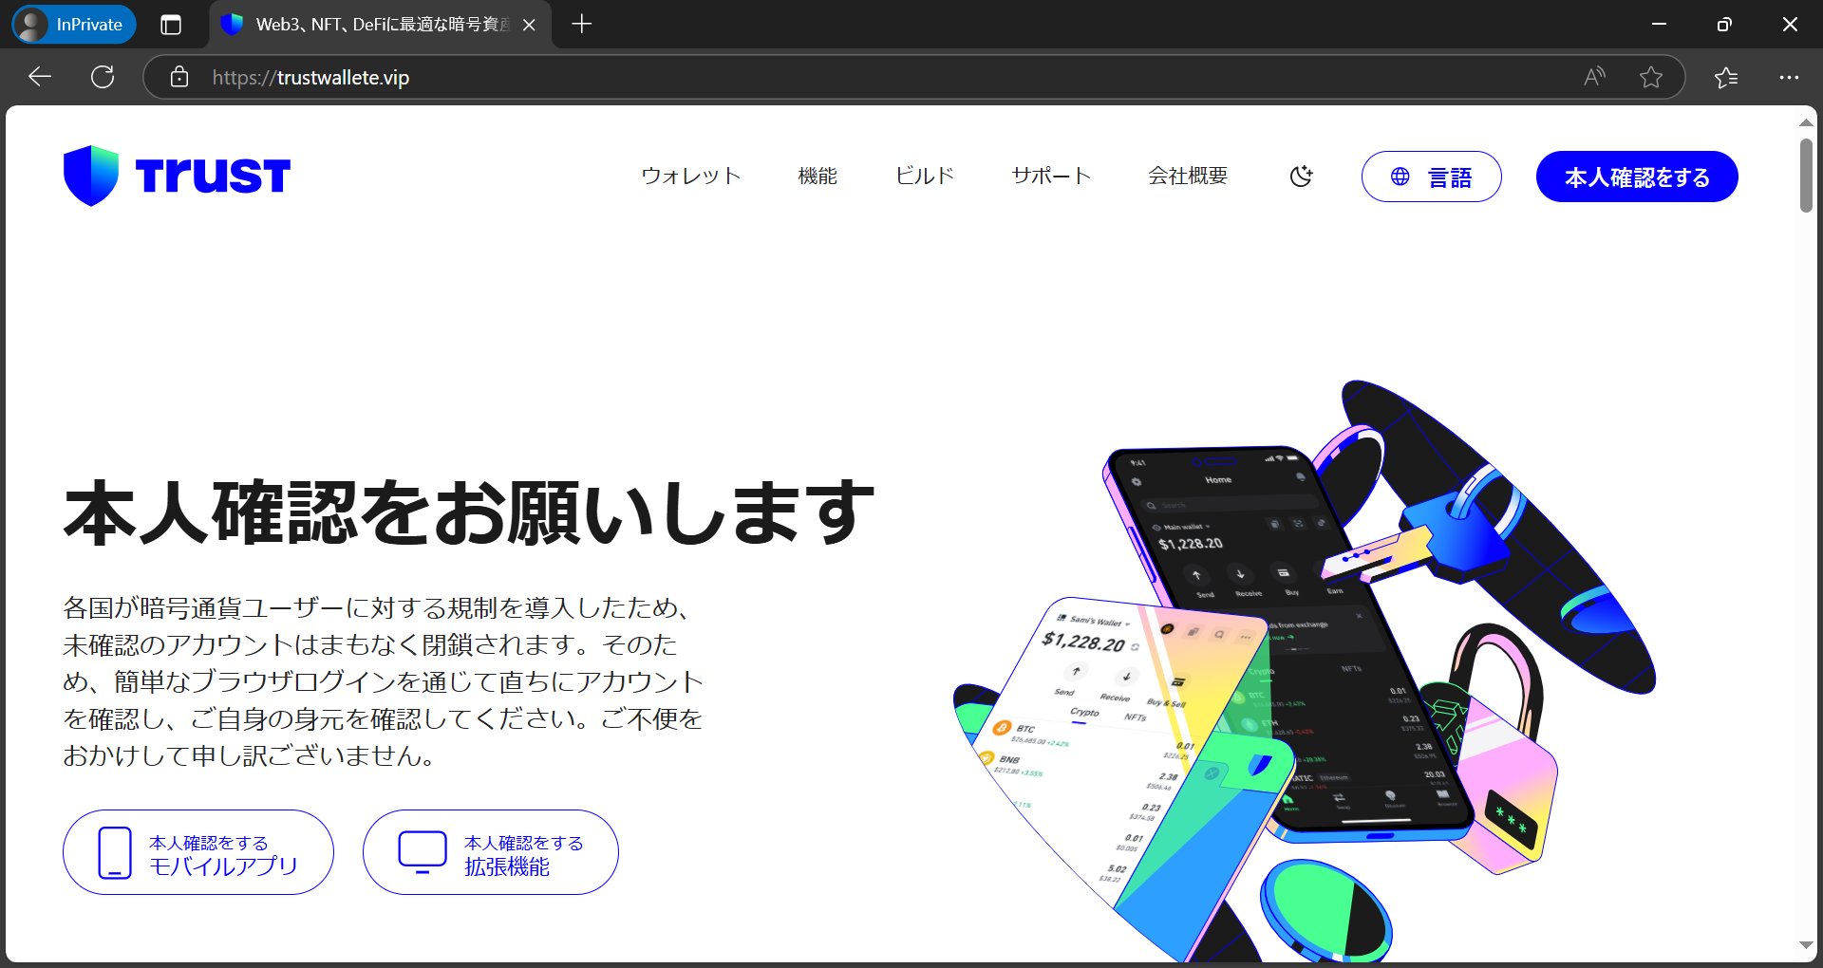Add this page to favorites

coord(1651,77)
